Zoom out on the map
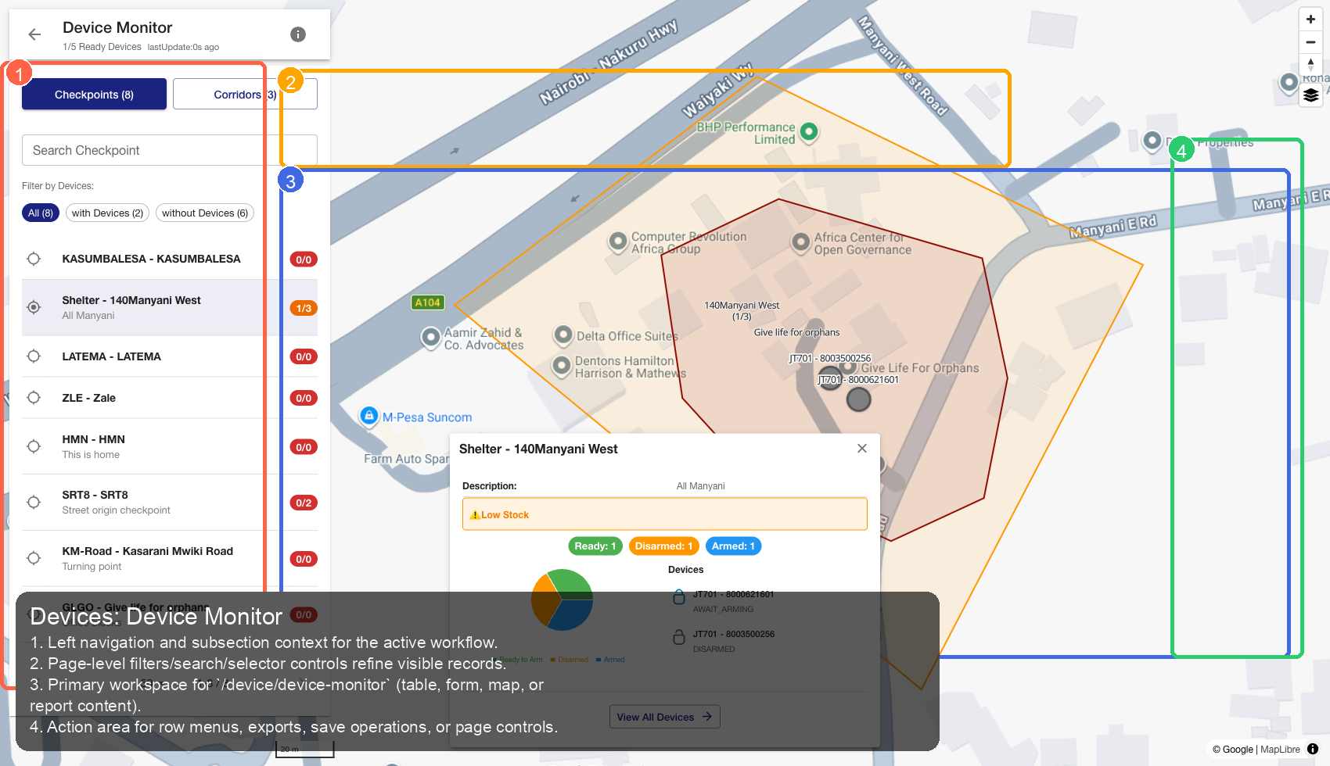The image size is (1330, 766). (x=1310, y=42)
